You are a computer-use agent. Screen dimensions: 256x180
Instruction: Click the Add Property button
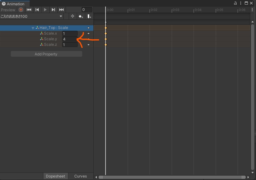click(47, 54)
